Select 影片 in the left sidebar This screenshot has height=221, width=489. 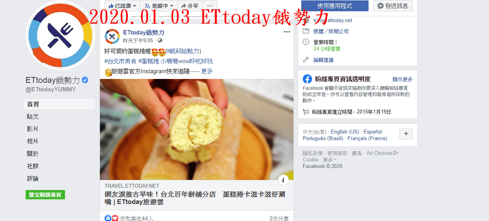[33, 129]
